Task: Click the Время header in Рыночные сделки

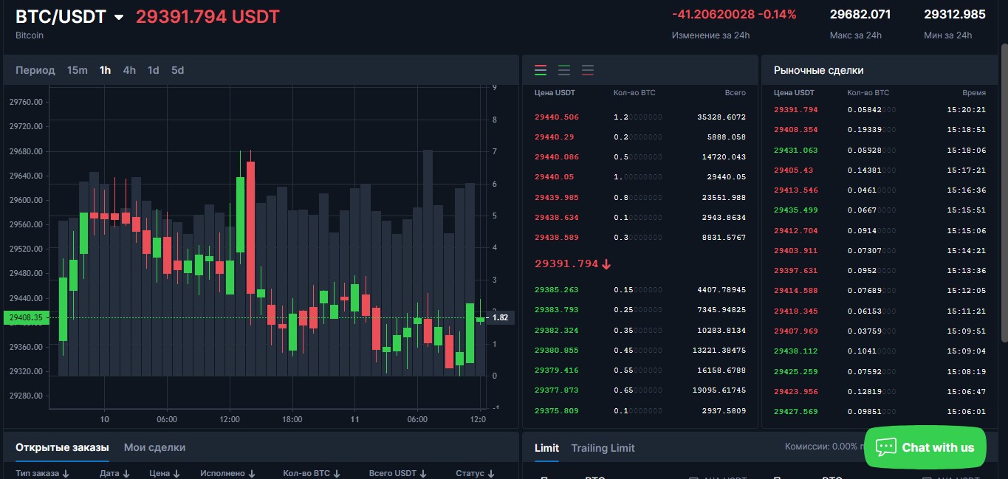Action: [974, 93]
